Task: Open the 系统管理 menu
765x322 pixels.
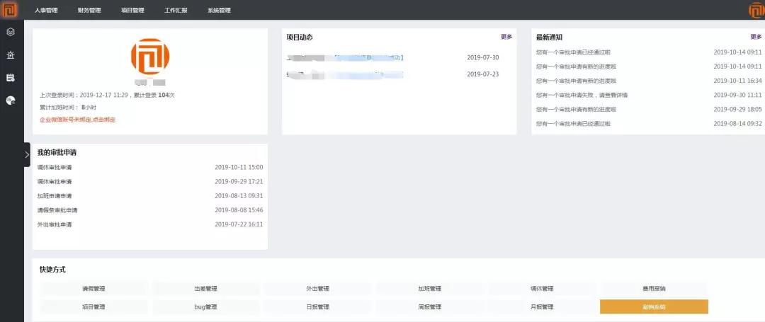Action: [x=219, y=11]
